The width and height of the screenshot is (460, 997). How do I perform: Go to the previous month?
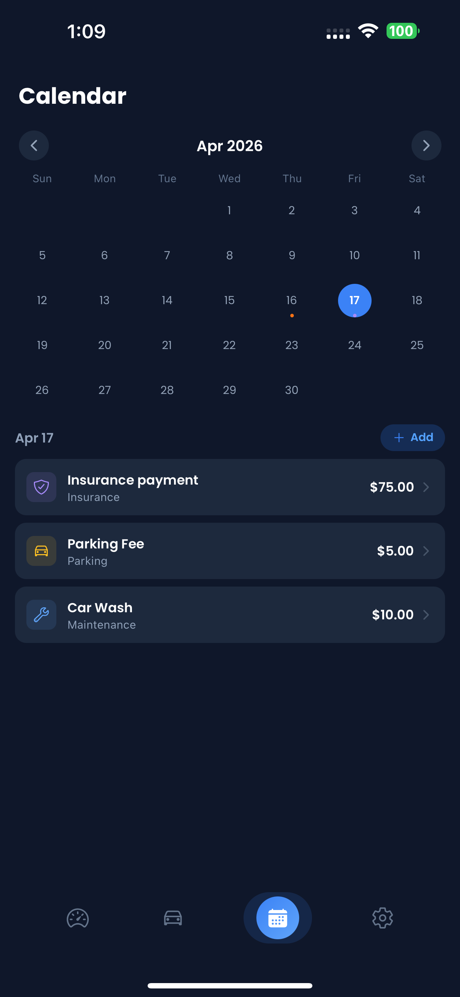34,145
